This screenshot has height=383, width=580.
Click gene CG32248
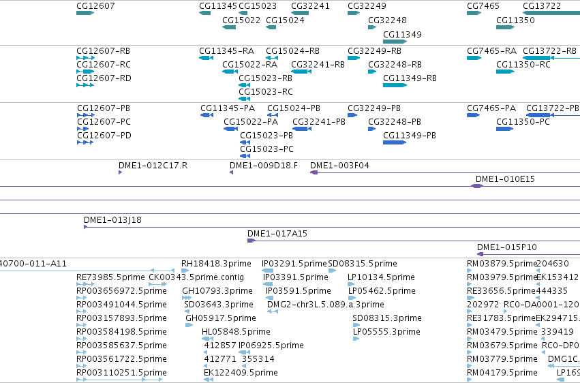pos(372,27)
